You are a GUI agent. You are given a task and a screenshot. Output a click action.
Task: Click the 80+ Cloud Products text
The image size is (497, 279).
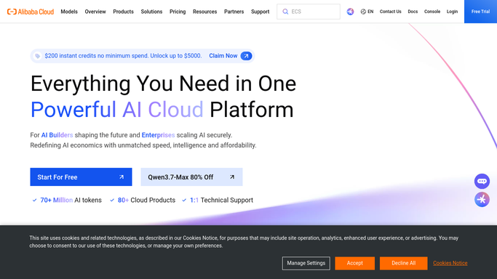click(146, 201)
